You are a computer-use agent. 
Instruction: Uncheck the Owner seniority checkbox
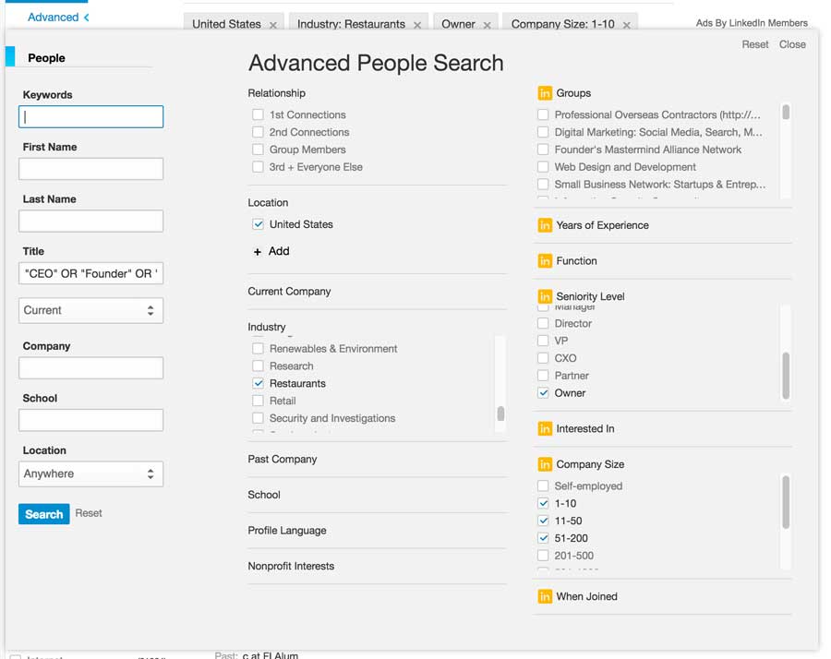pyautogui.click(x=543, y=393)
